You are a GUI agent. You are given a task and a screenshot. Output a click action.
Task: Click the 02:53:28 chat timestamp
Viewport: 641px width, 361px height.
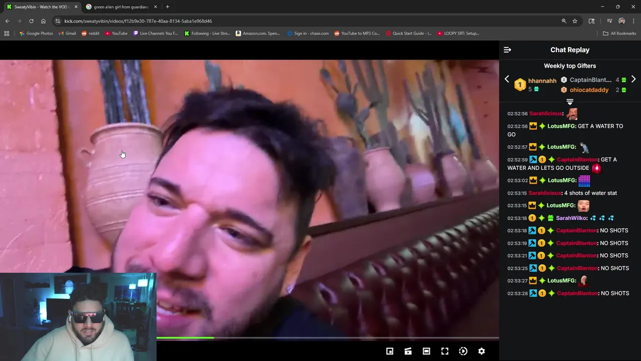(x=517, y=293)
